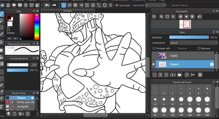Open the Combinación blend mode dropdown
The image size is (219, 119).
[194, 43]
